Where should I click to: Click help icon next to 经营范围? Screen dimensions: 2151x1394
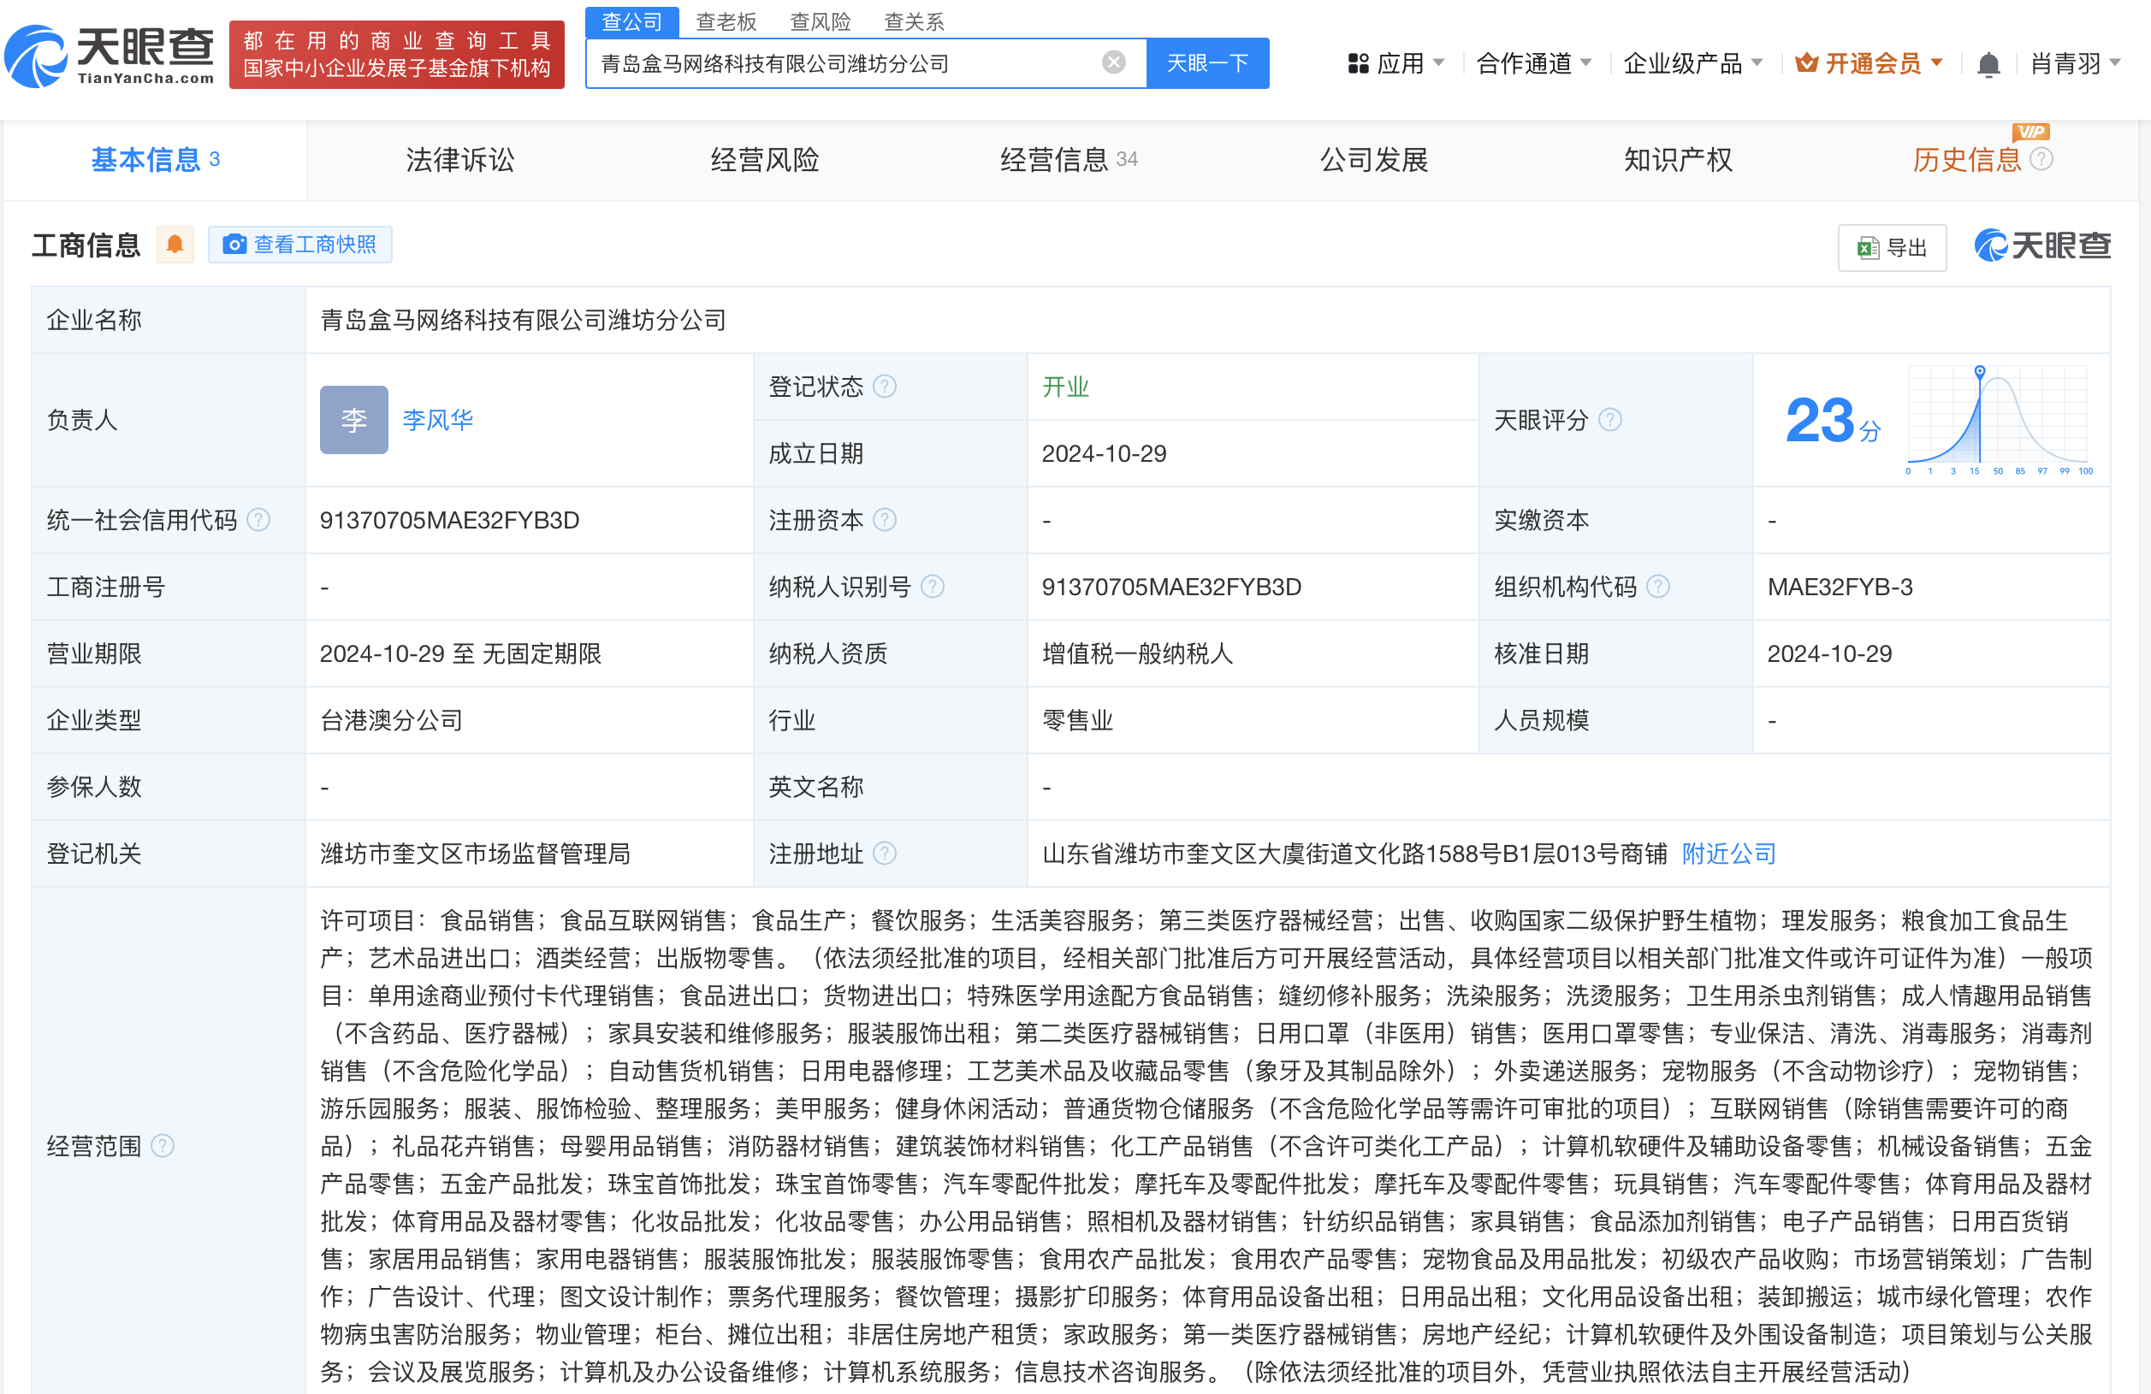pyautogui.click(x=162, y=1145)
